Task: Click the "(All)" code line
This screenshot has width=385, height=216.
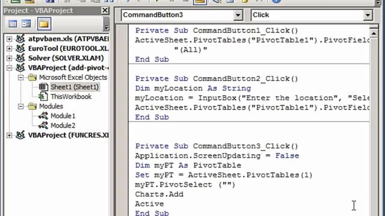Action: 191,50
